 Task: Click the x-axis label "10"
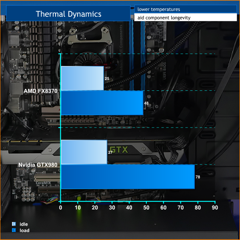tap(78, 208)
